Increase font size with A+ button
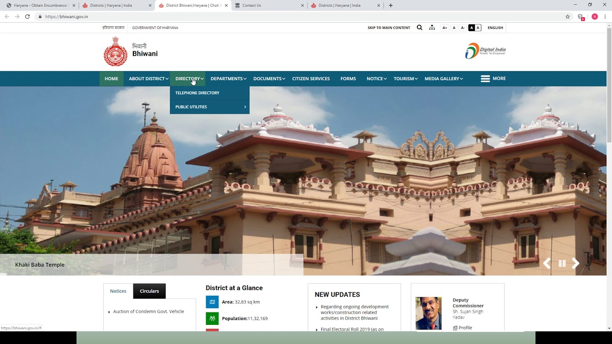Viewport: 612px width, 344px height. 445,28
